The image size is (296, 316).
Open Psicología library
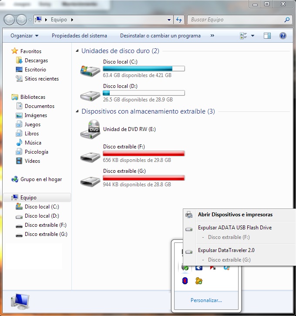pos(36,152)
